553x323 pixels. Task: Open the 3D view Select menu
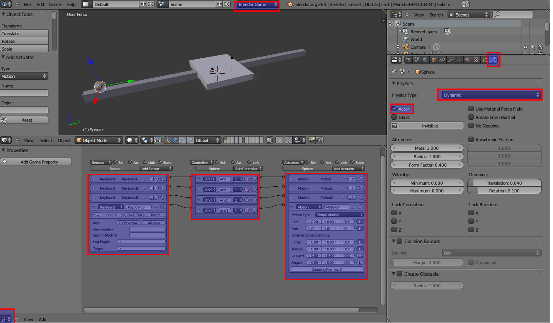pos(46,140)
